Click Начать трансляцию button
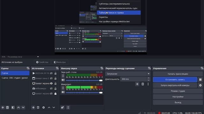The height and width of the screenshot is (114, 204). tap(178, 74)
